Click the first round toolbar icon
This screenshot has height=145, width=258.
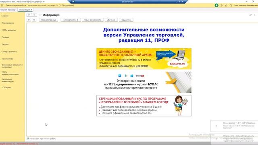coord(29,20)
